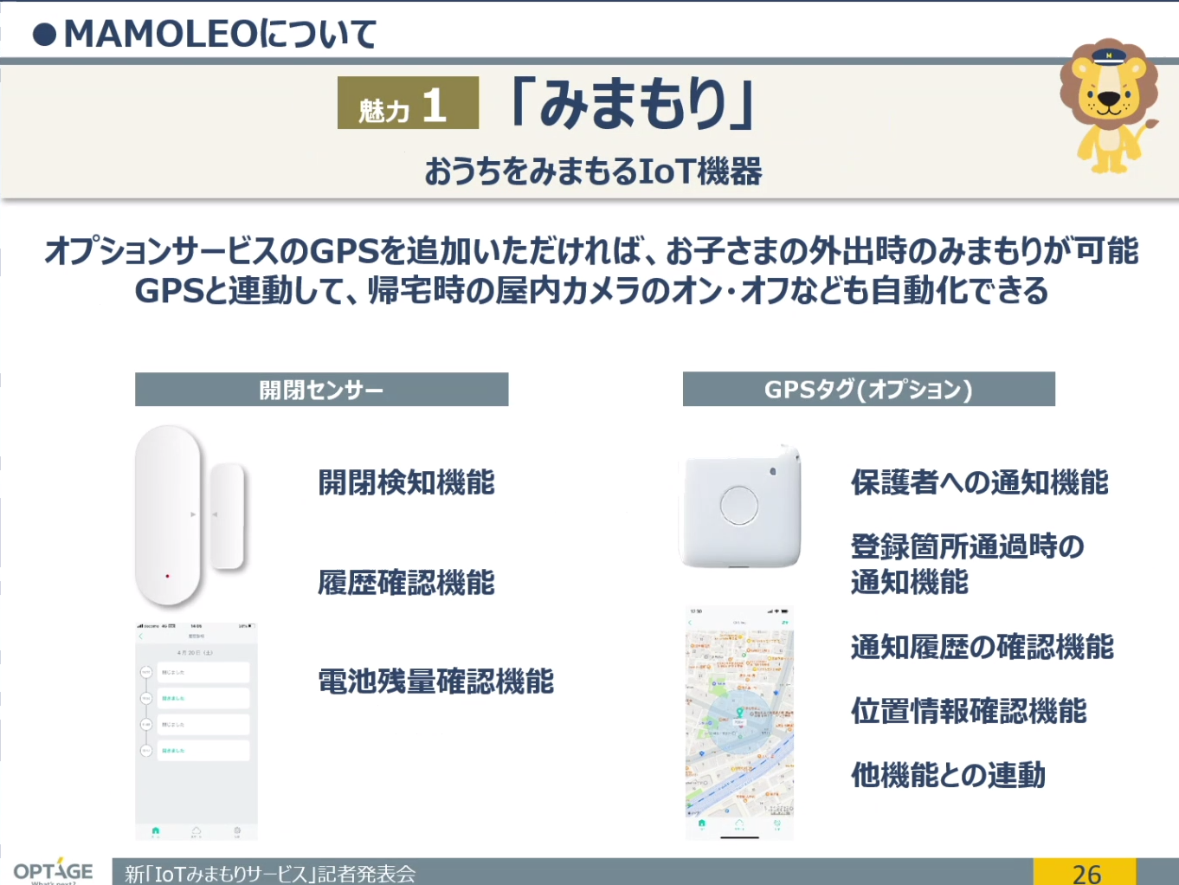
Task: Click the GPSタグ(オプション) section header
Action: click(x=868, y=389)
